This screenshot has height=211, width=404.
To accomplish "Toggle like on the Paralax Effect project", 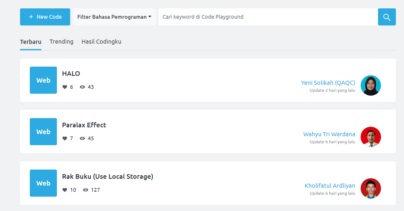I will (x=64, y=138).
